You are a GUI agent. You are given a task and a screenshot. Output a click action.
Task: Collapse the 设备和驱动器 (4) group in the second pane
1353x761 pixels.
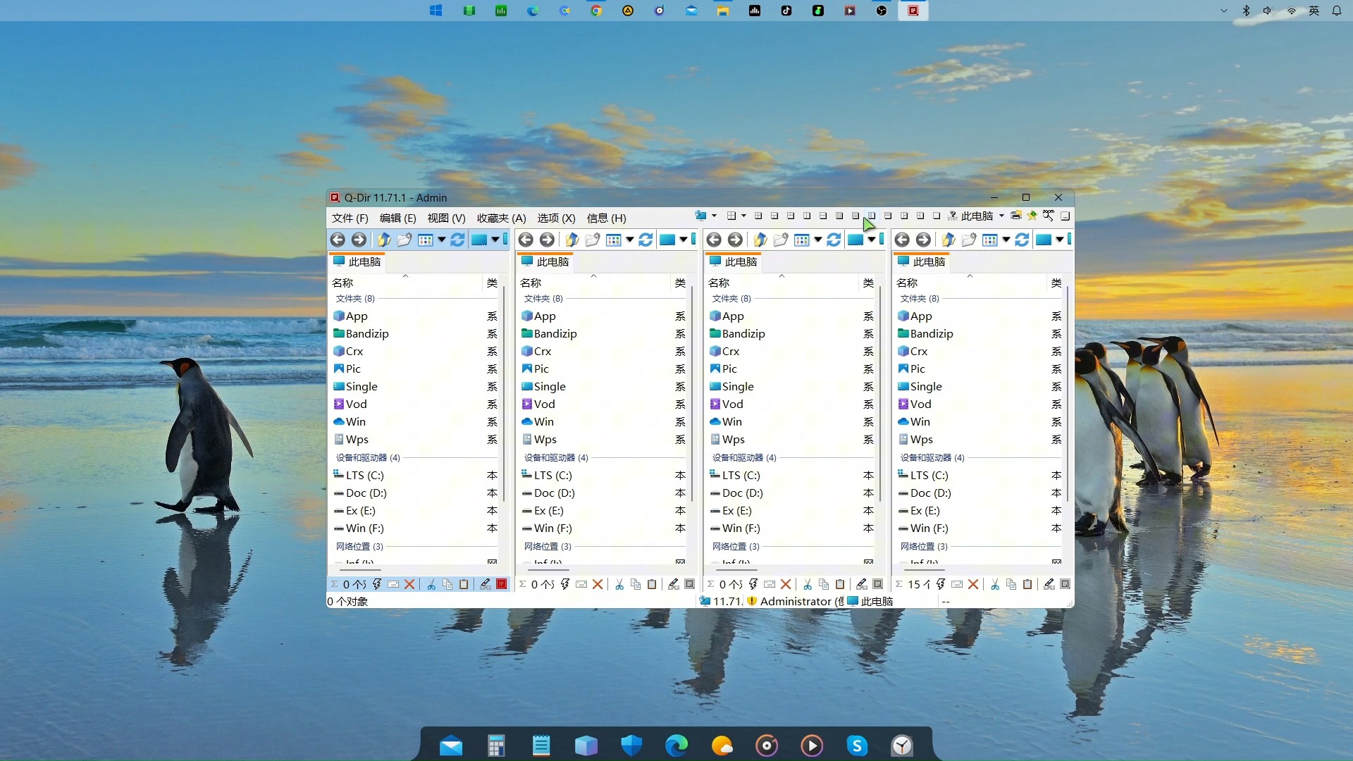556,457
